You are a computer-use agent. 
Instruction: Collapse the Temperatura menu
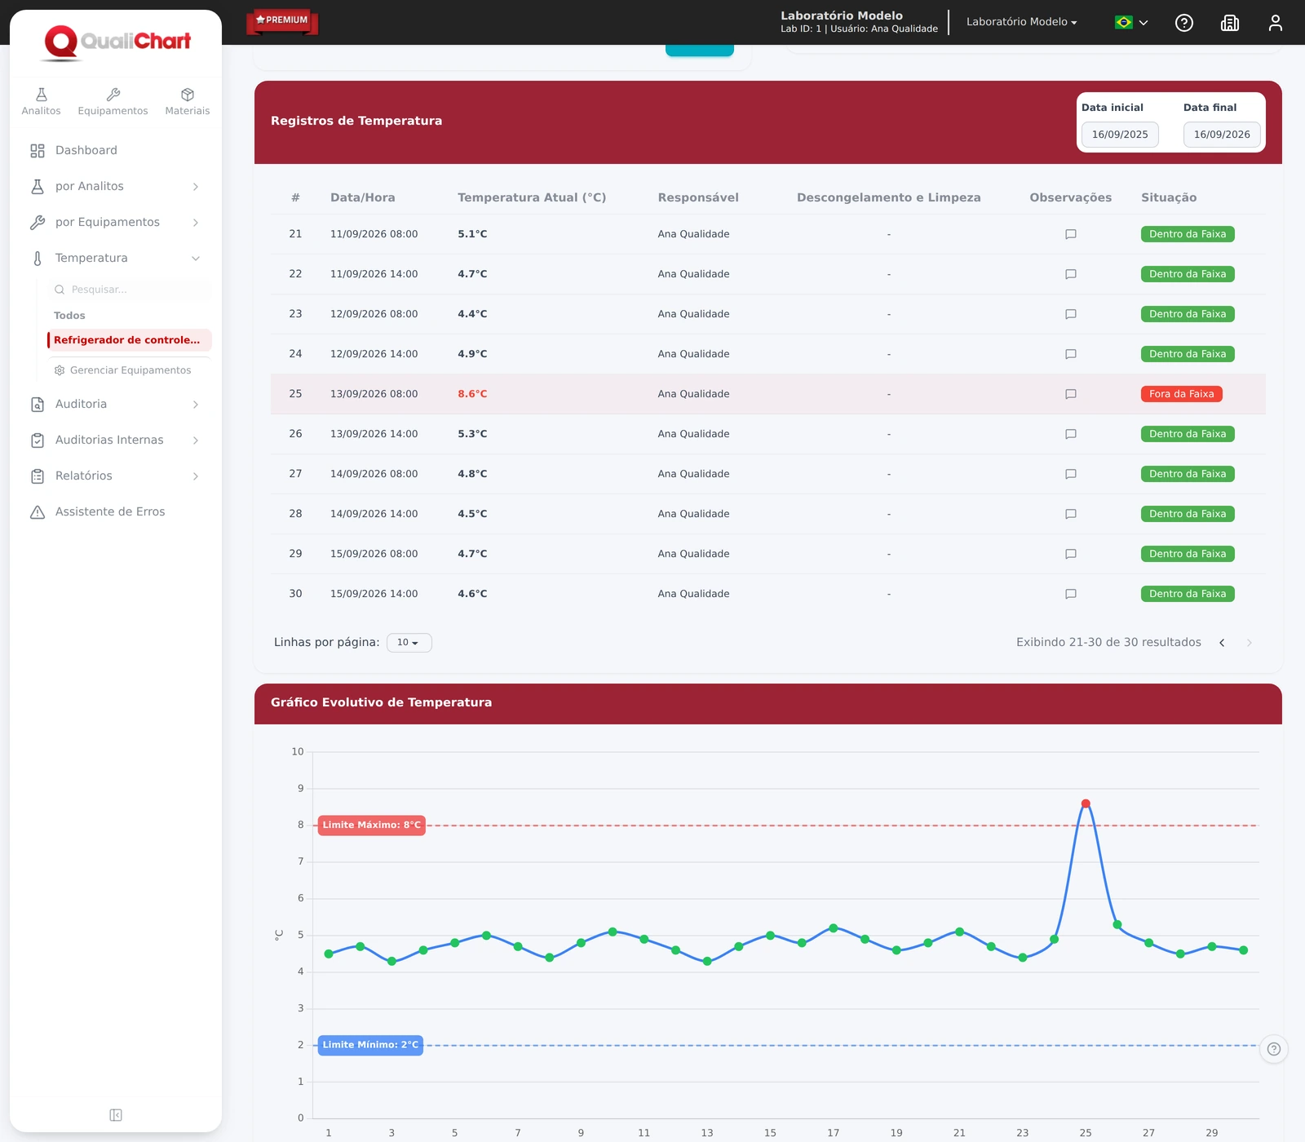coord(115,258)
